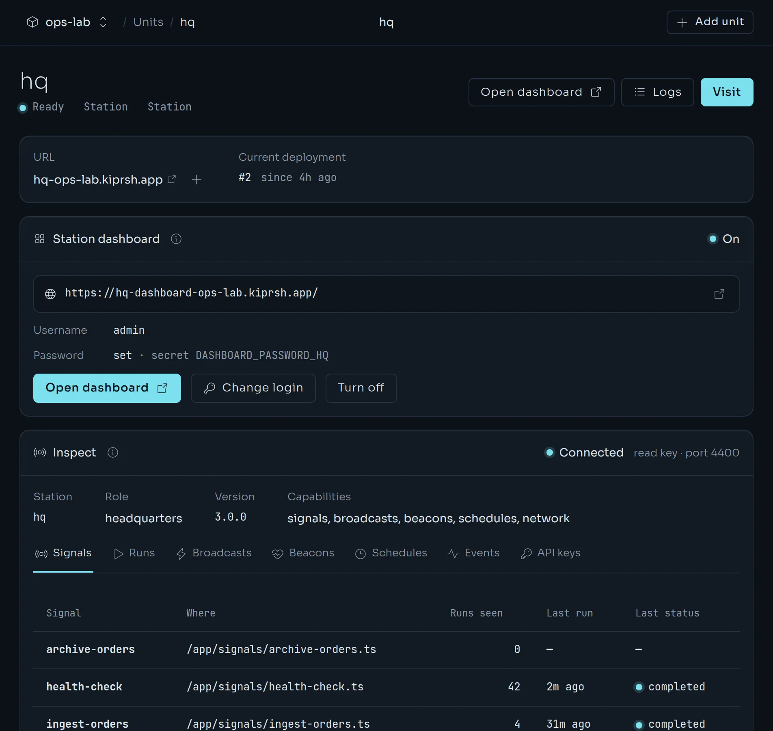This screenshot has height=731, width=773.
Task: Click the deployment #2 number
Action: click(245, 177)
